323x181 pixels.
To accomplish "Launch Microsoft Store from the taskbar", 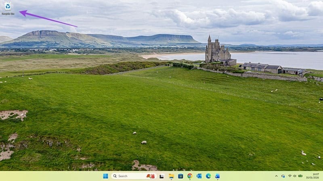I will click(x=180, y=176).
